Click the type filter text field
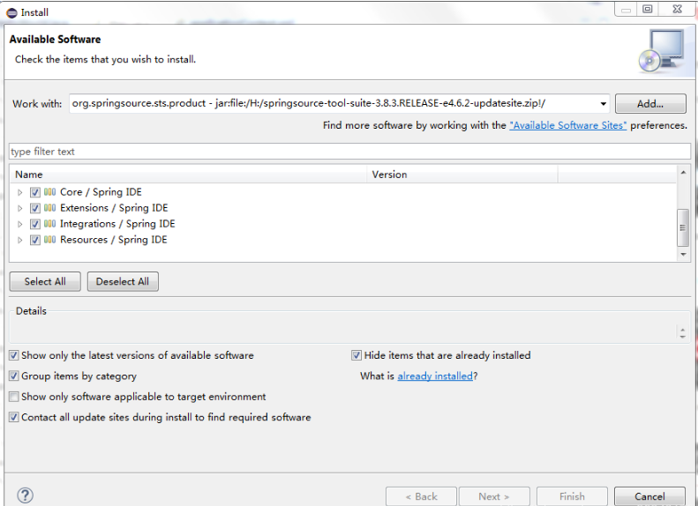 coord(348,152)
